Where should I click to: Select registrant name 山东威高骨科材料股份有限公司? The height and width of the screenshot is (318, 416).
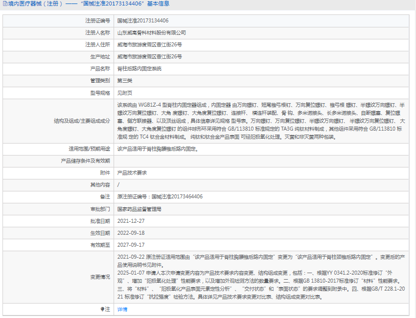click(151, 33)
